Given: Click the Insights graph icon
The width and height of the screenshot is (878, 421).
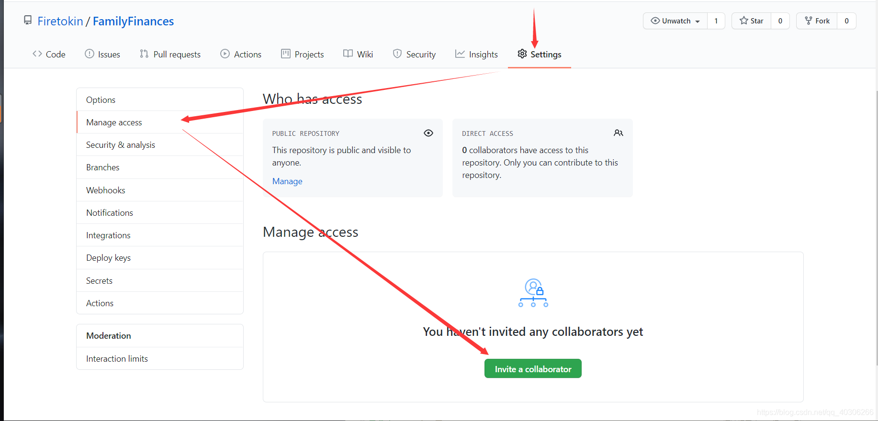Looking at the screenshot, I should [x=460, y=54].
